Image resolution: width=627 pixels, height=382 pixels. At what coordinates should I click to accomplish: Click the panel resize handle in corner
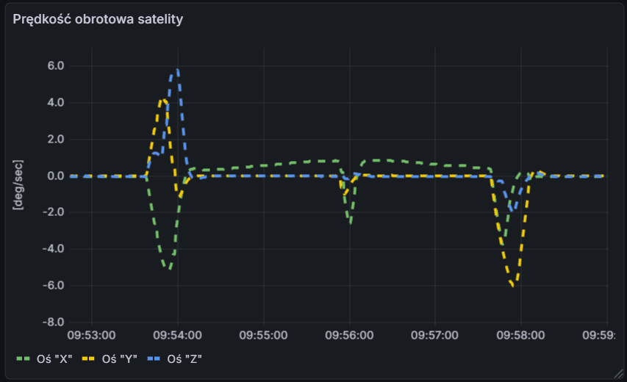pyautogui.click(x=619, y=374)
